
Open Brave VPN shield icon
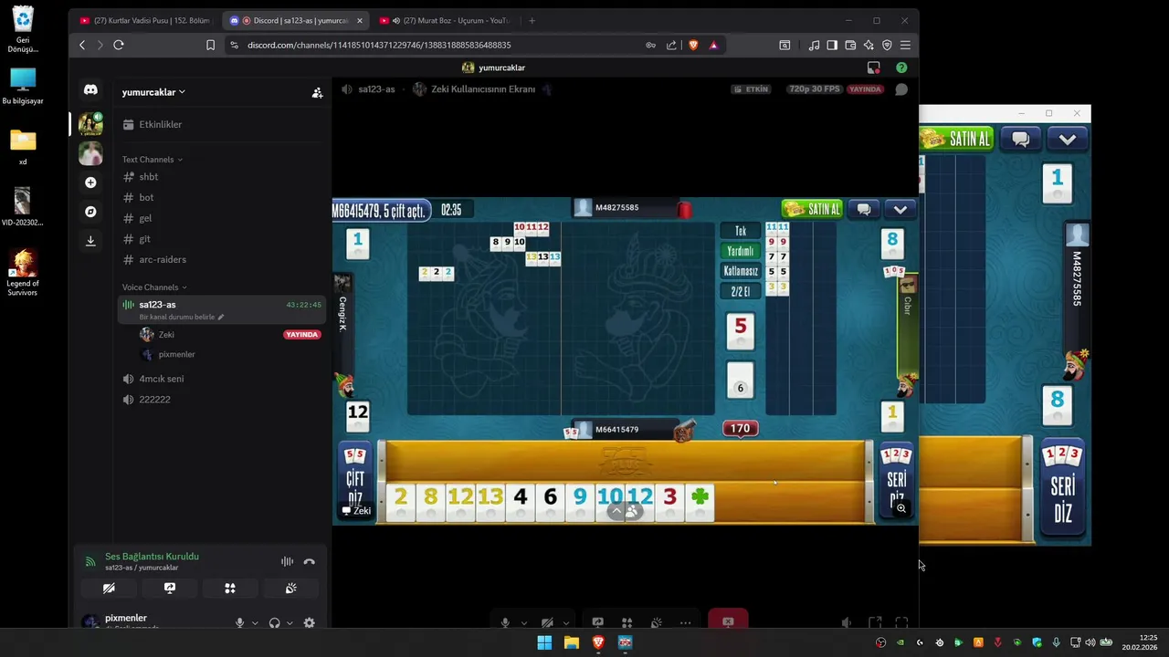(887, 45)
